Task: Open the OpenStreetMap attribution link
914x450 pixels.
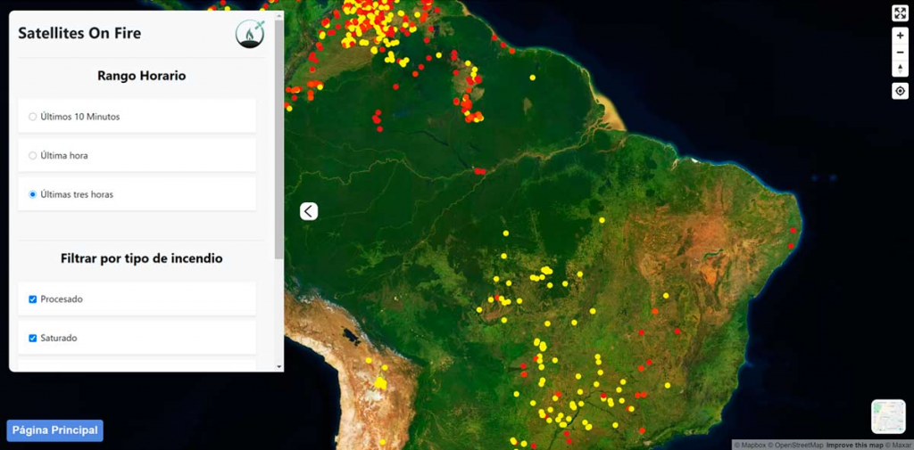Action: [x=799, y=445]
